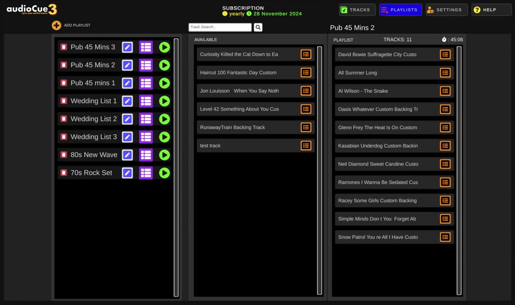Click the track search magnifier icon
Screen dimensions: 515x305
click(x=257, y=27)
